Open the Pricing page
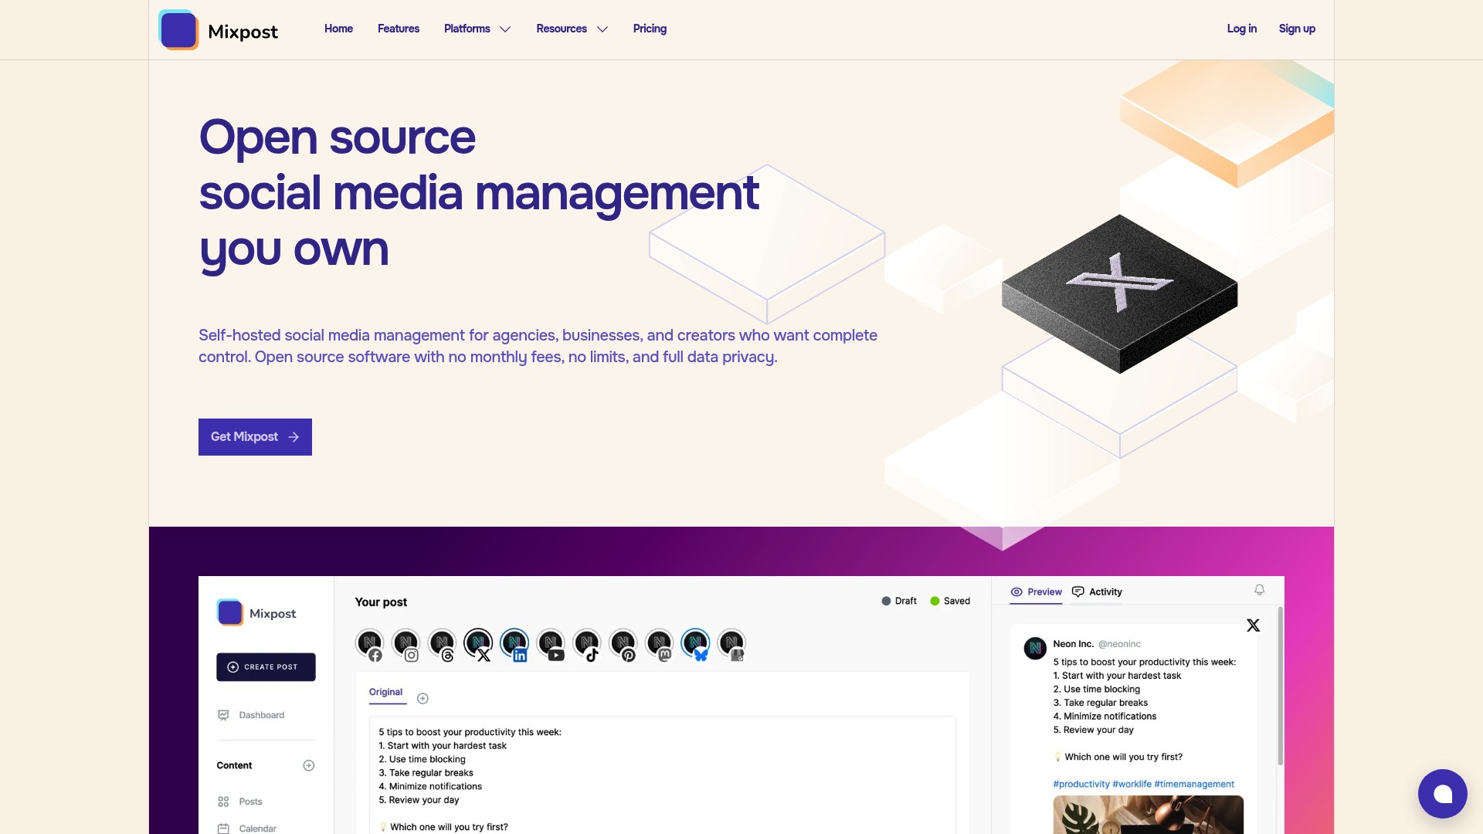This screenshot has height=834, width=1483. coord(650,29)
